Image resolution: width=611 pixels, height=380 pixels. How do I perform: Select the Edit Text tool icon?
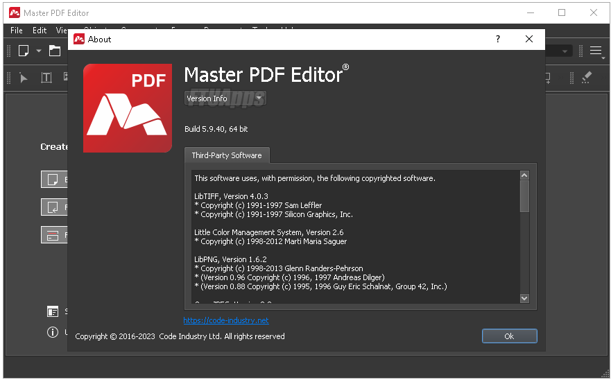point(46,78)
